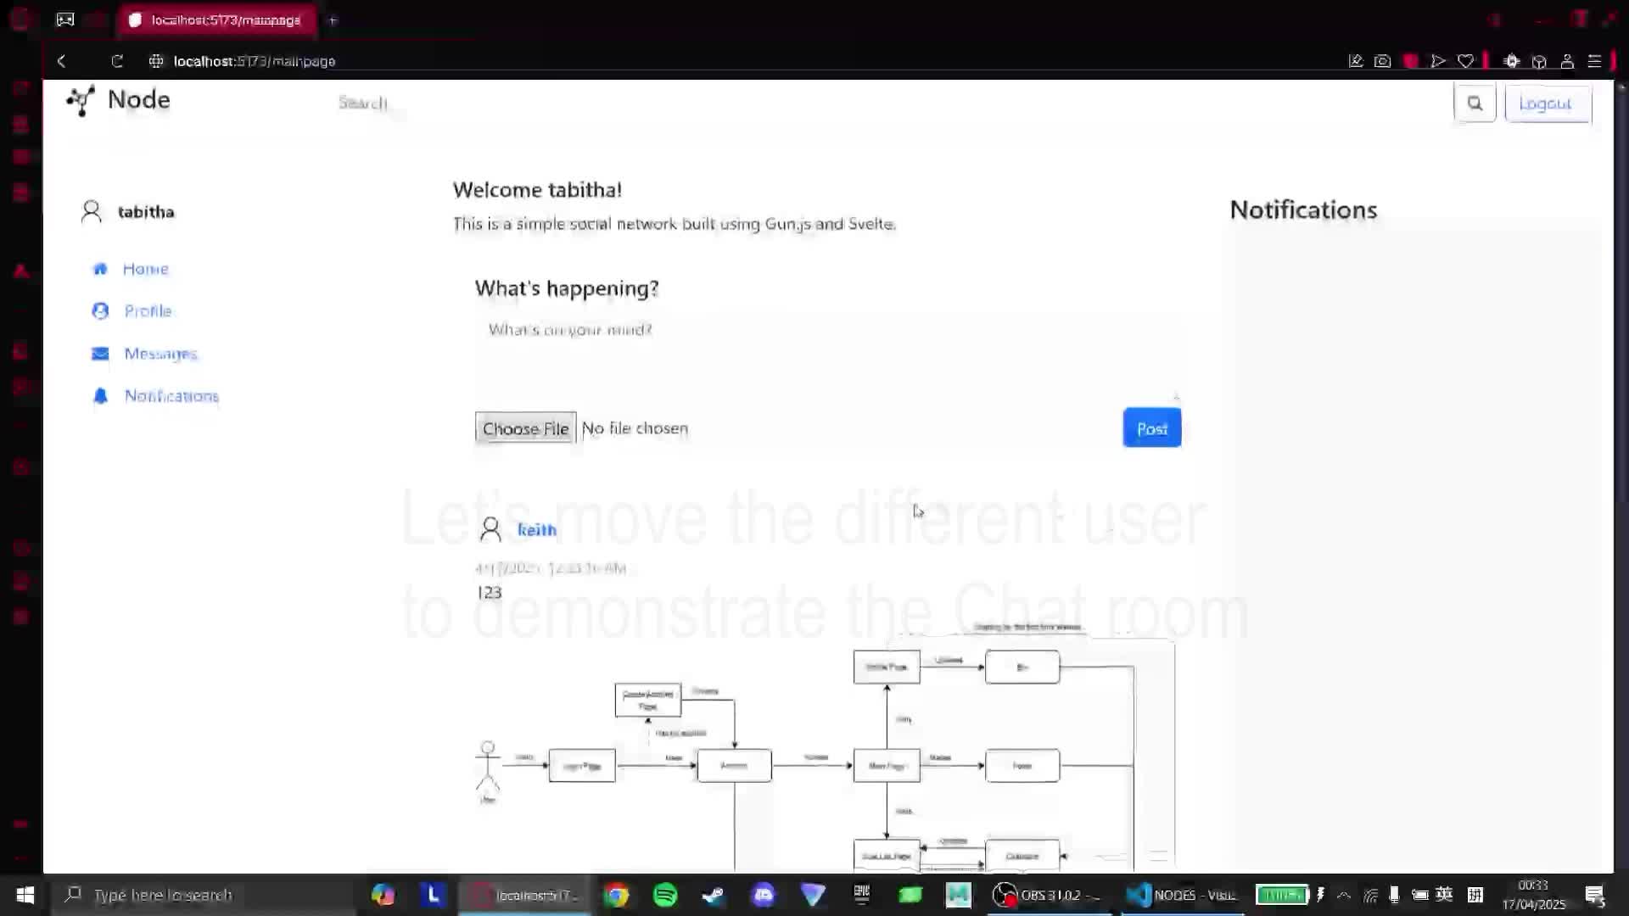Click the Messages envelope icon

click(100, 354)
